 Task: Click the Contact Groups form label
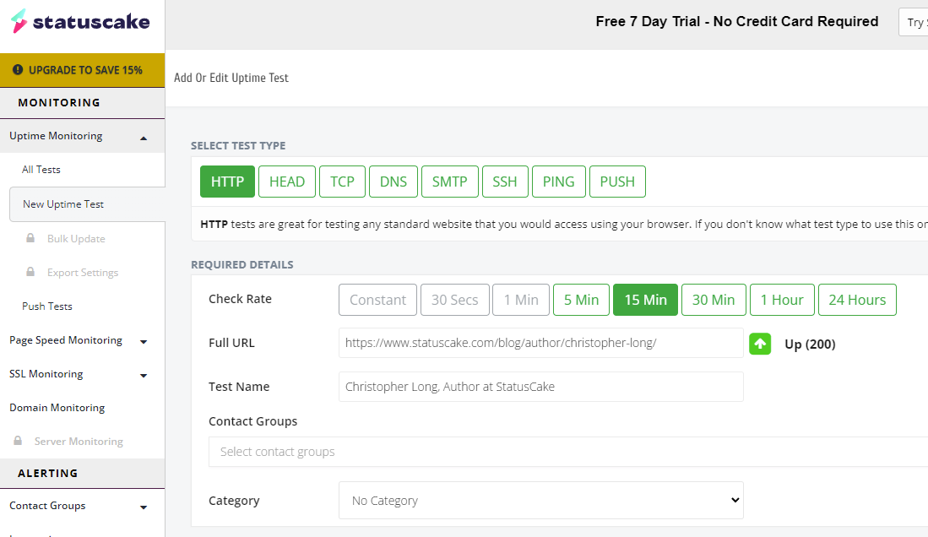point(252,421)
